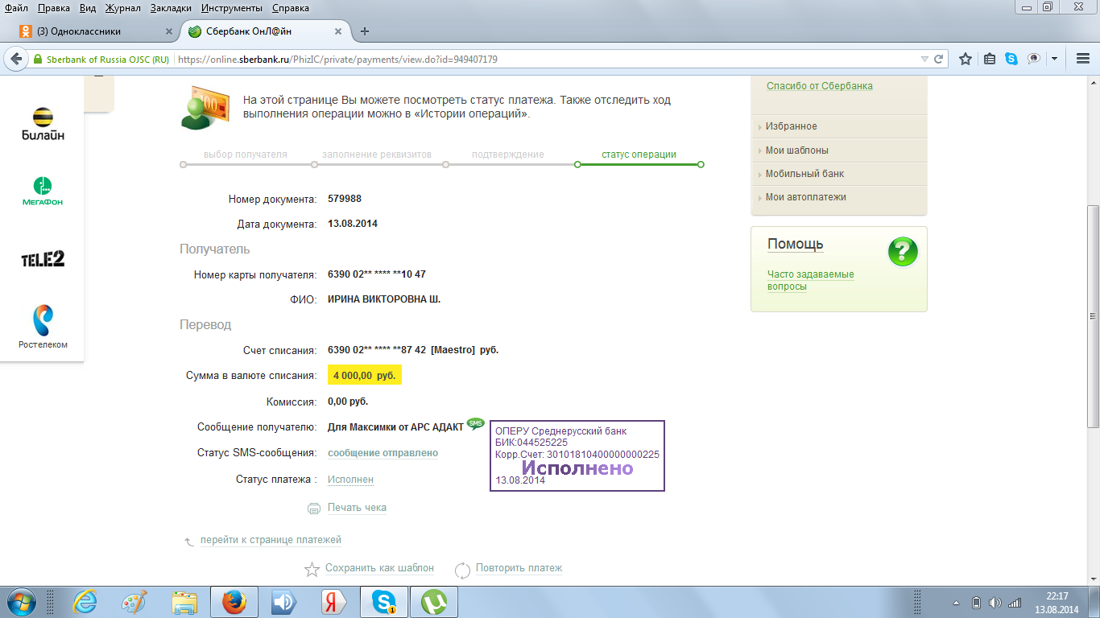Select the MegaFon payment icon

43,192
